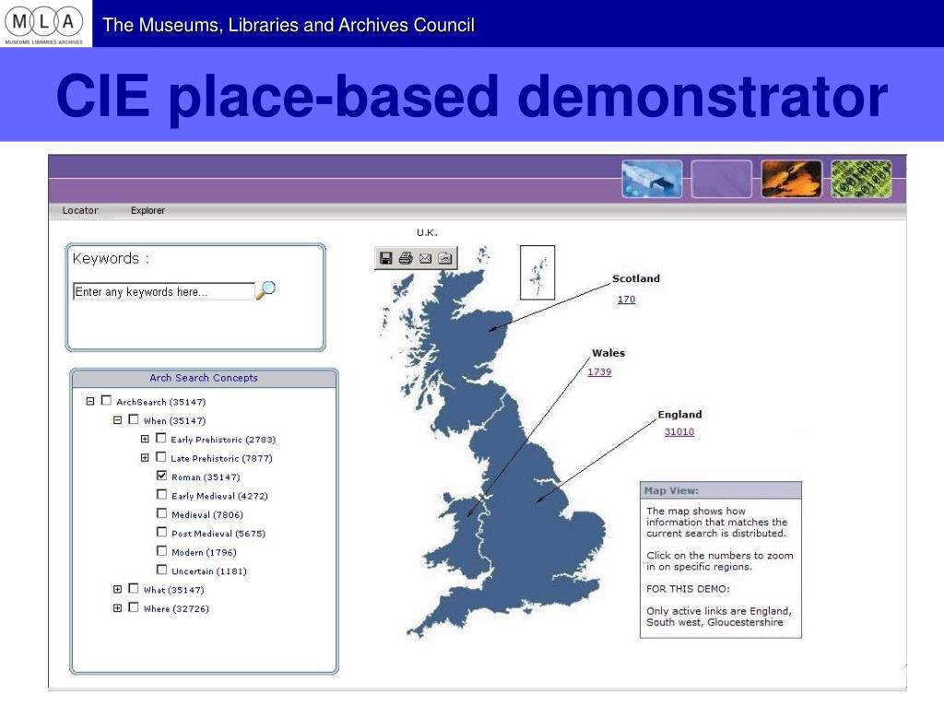The width and height of the screenshot is (944, 708).
Task: Open the Explorer menu
Action: [147, 210]
